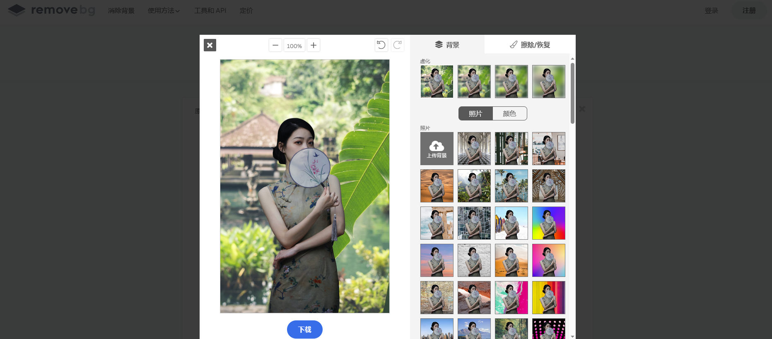
Task: Apply the pink-yellow gradient background
Action: point(549,260)
